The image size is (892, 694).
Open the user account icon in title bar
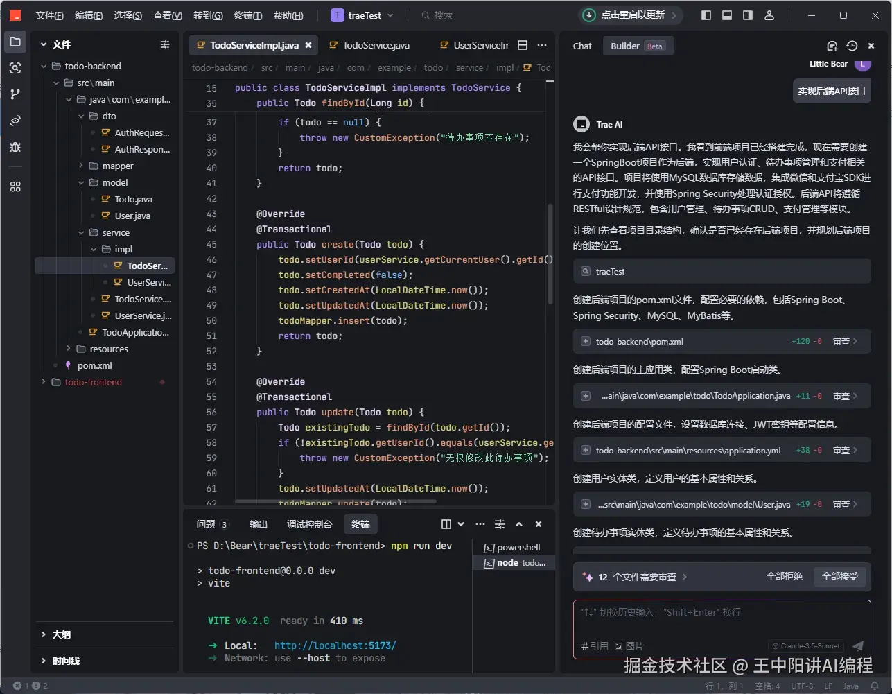coord(769,15)
